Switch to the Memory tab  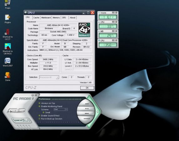[56, 18]
